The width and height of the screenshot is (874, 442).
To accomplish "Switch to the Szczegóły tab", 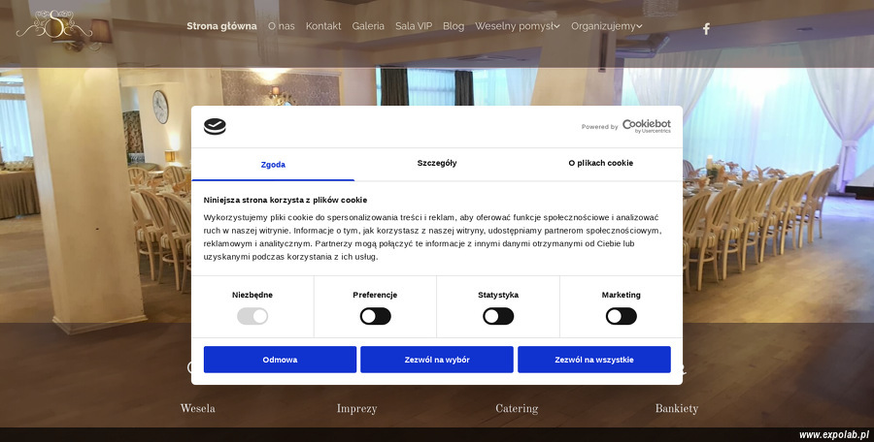I will (x=437, y=164).
